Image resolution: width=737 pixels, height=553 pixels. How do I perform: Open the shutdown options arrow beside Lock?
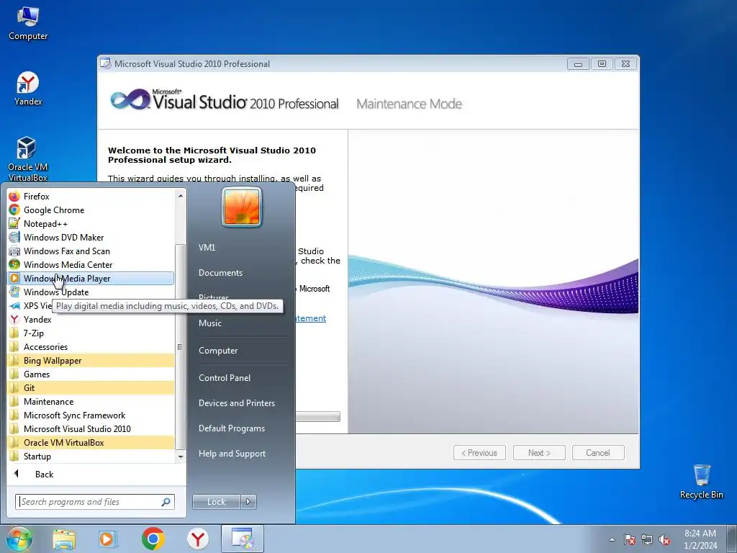coord(248,502)
